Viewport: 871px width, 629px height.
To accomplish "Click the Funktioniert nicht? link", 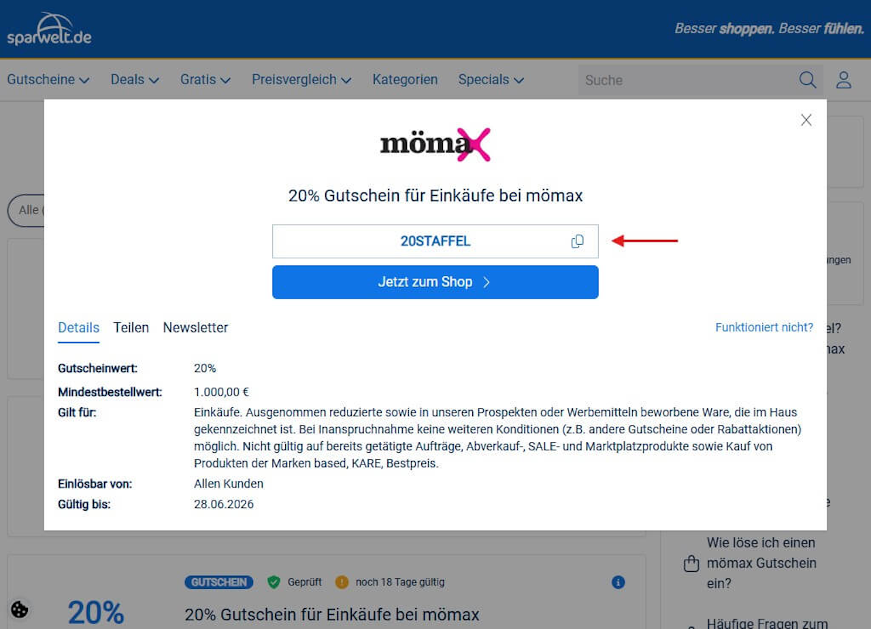I will point(764,328).
